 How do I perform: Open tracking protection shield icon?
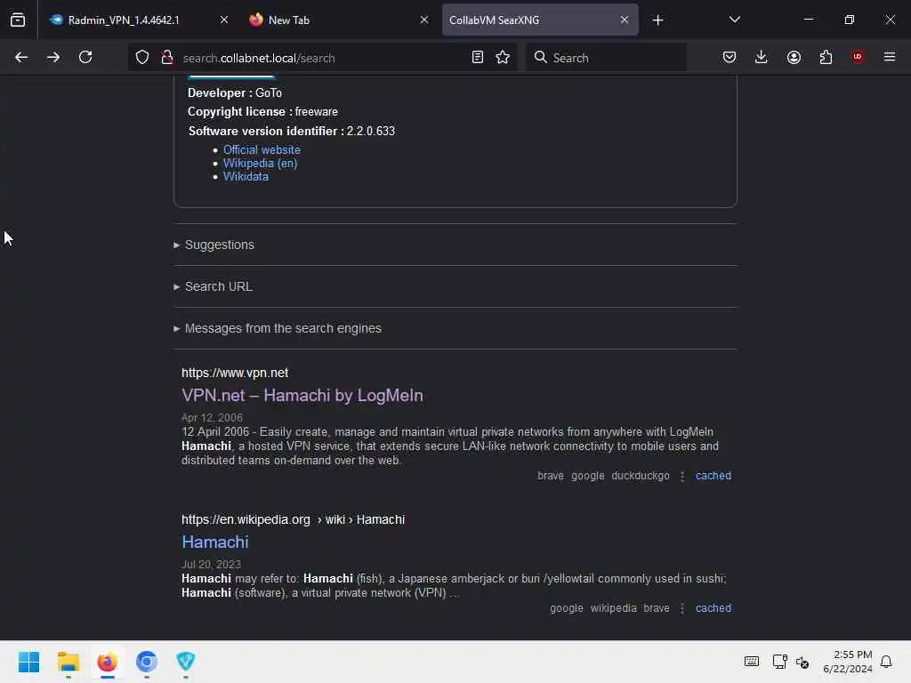142,57
